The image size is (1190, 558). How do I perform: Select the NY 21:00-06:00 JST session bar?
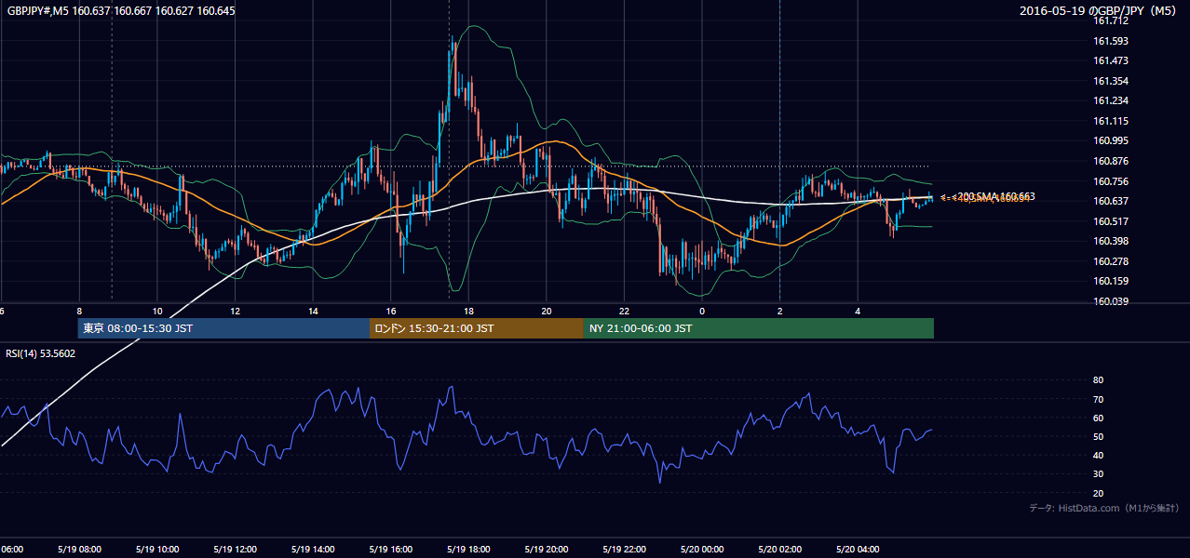pos(759,328)
